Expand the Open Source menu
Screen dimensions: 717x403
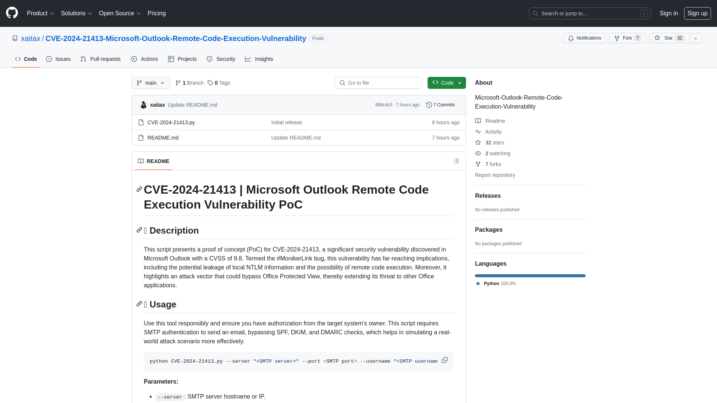click(120, 13)
